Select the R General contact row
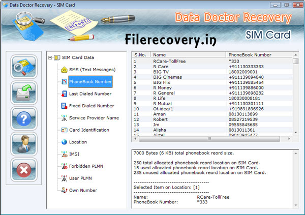This screenshot has height=215, width=305. pos(212,93)
